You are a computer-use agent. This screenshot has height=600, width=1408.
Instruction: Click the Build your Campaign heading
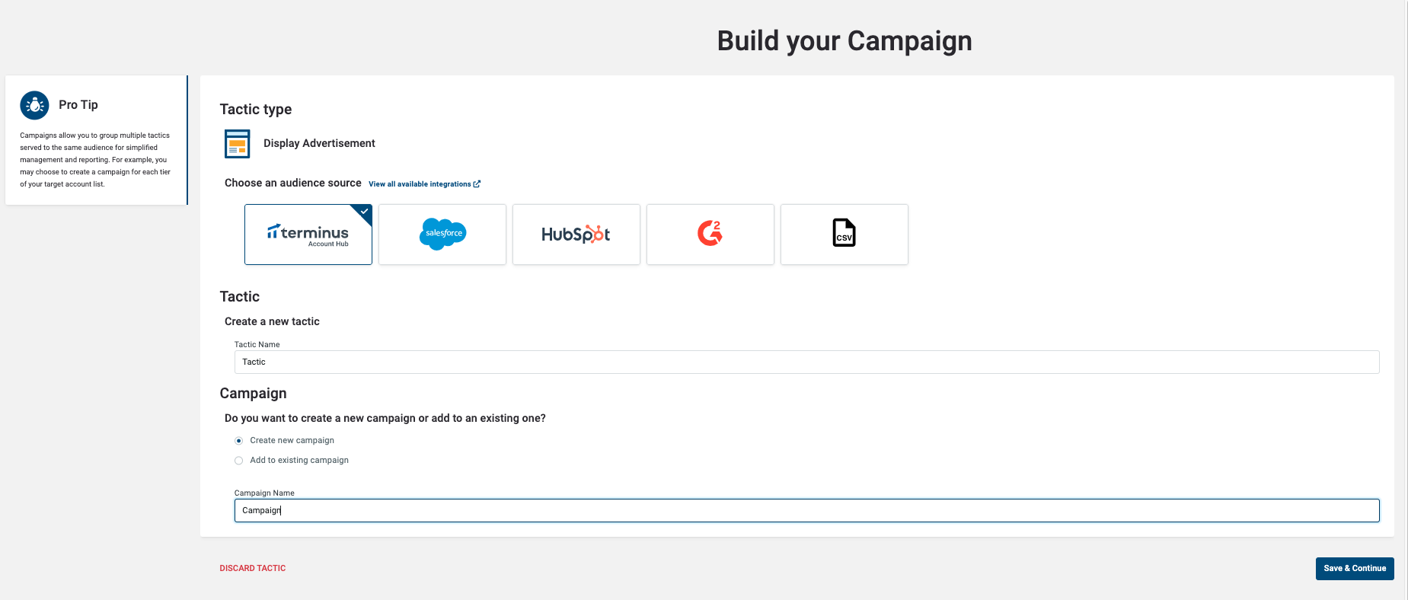(x=844, y=40)
